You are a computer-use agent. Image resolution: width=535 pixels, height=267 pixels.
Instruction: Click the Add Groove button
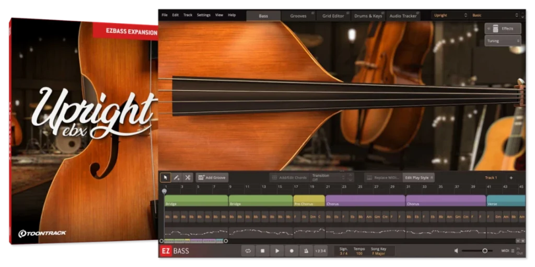pos(212,178)
